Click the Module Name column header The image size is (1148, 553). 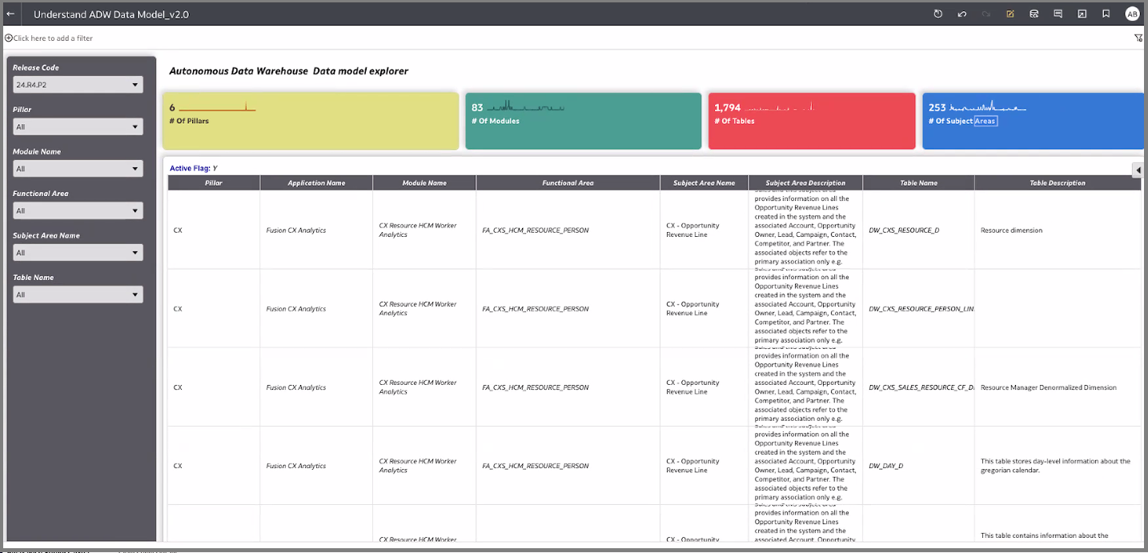pyautogui.click(x=424, y=182)
